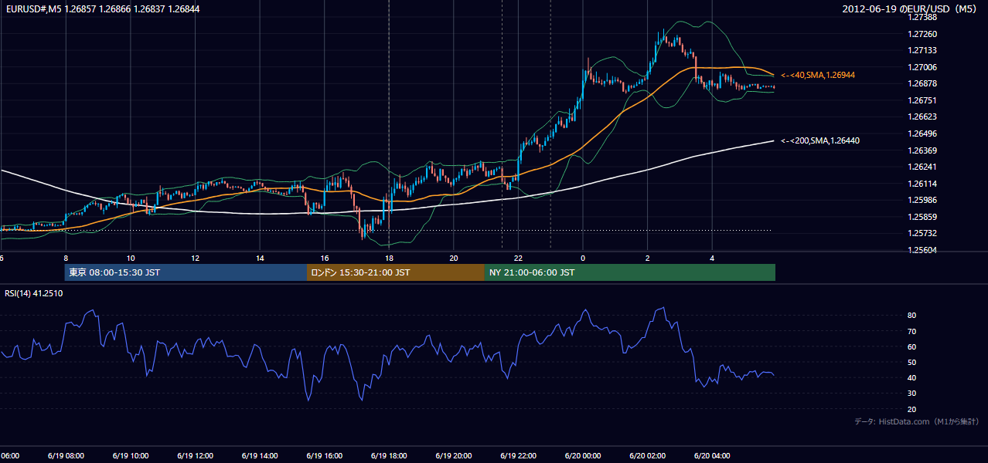Viewport: 988px width, 463px height.
Task: Click price level 1.26369 on the axis
Action: coord(922,150)
